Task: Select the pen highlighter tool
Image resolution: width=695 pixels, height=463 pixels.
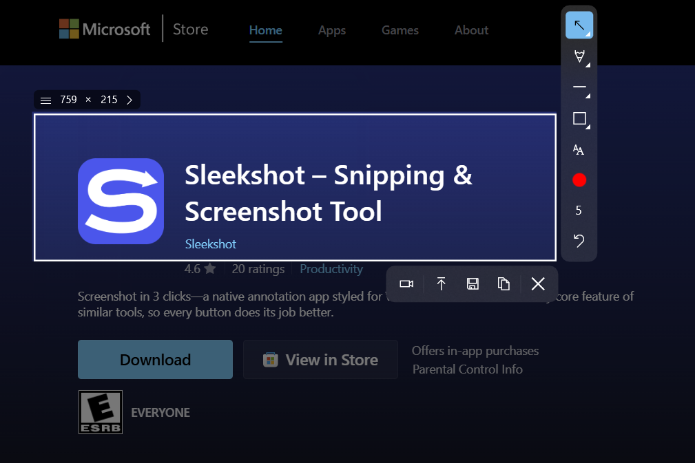Action: 579,56
